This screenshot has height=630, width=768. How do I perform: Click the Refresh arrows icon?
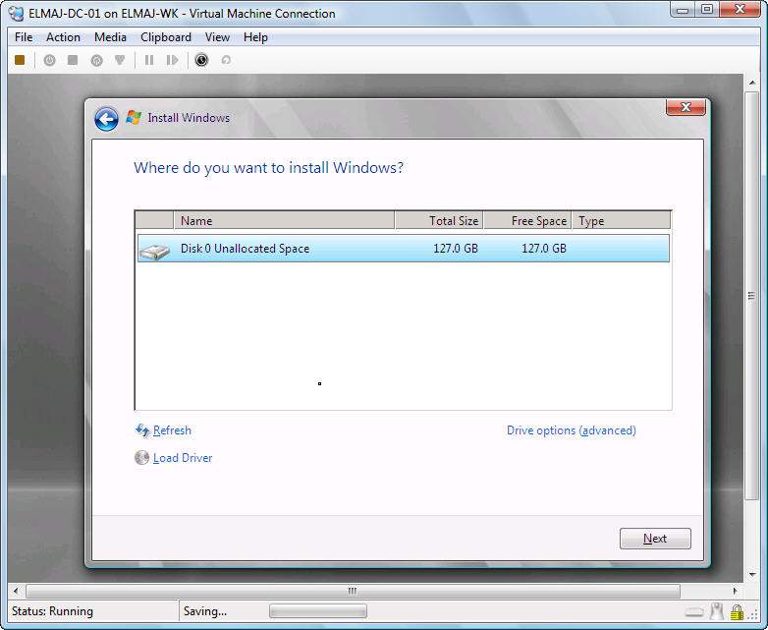coord(142,430)
